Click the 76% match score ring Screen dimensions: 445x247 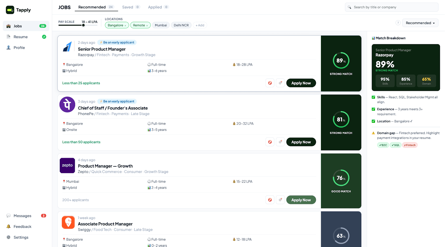[x=341, y=178]
